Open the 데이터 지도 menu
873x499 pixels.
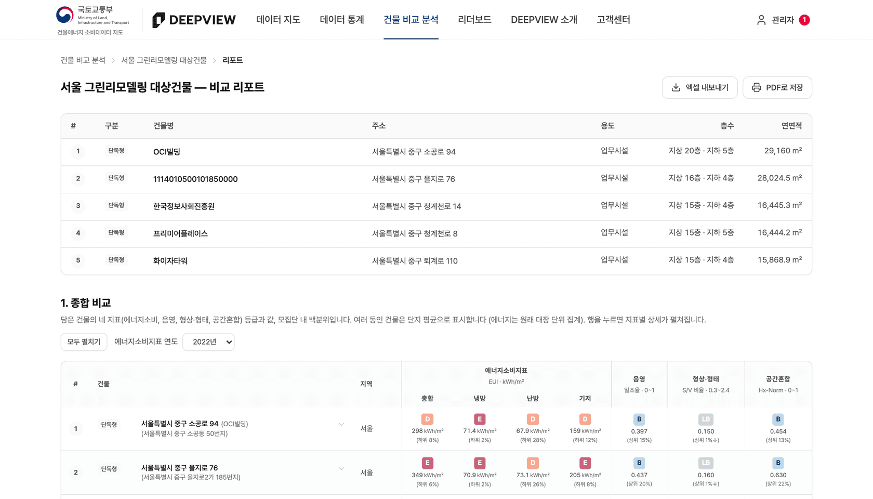point(278,20)
